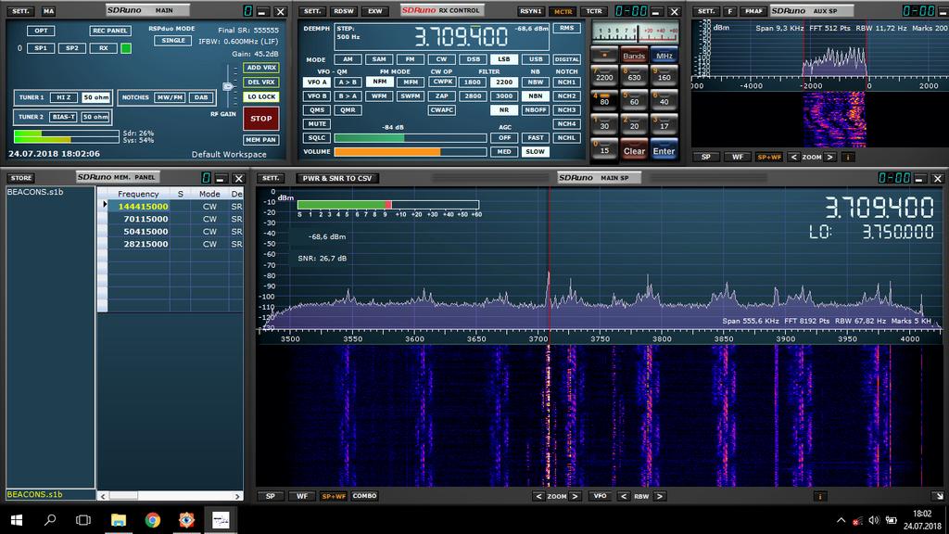949x534 pixels.
Task: Decrease RBW with left arrow
Action: (624, 496)
